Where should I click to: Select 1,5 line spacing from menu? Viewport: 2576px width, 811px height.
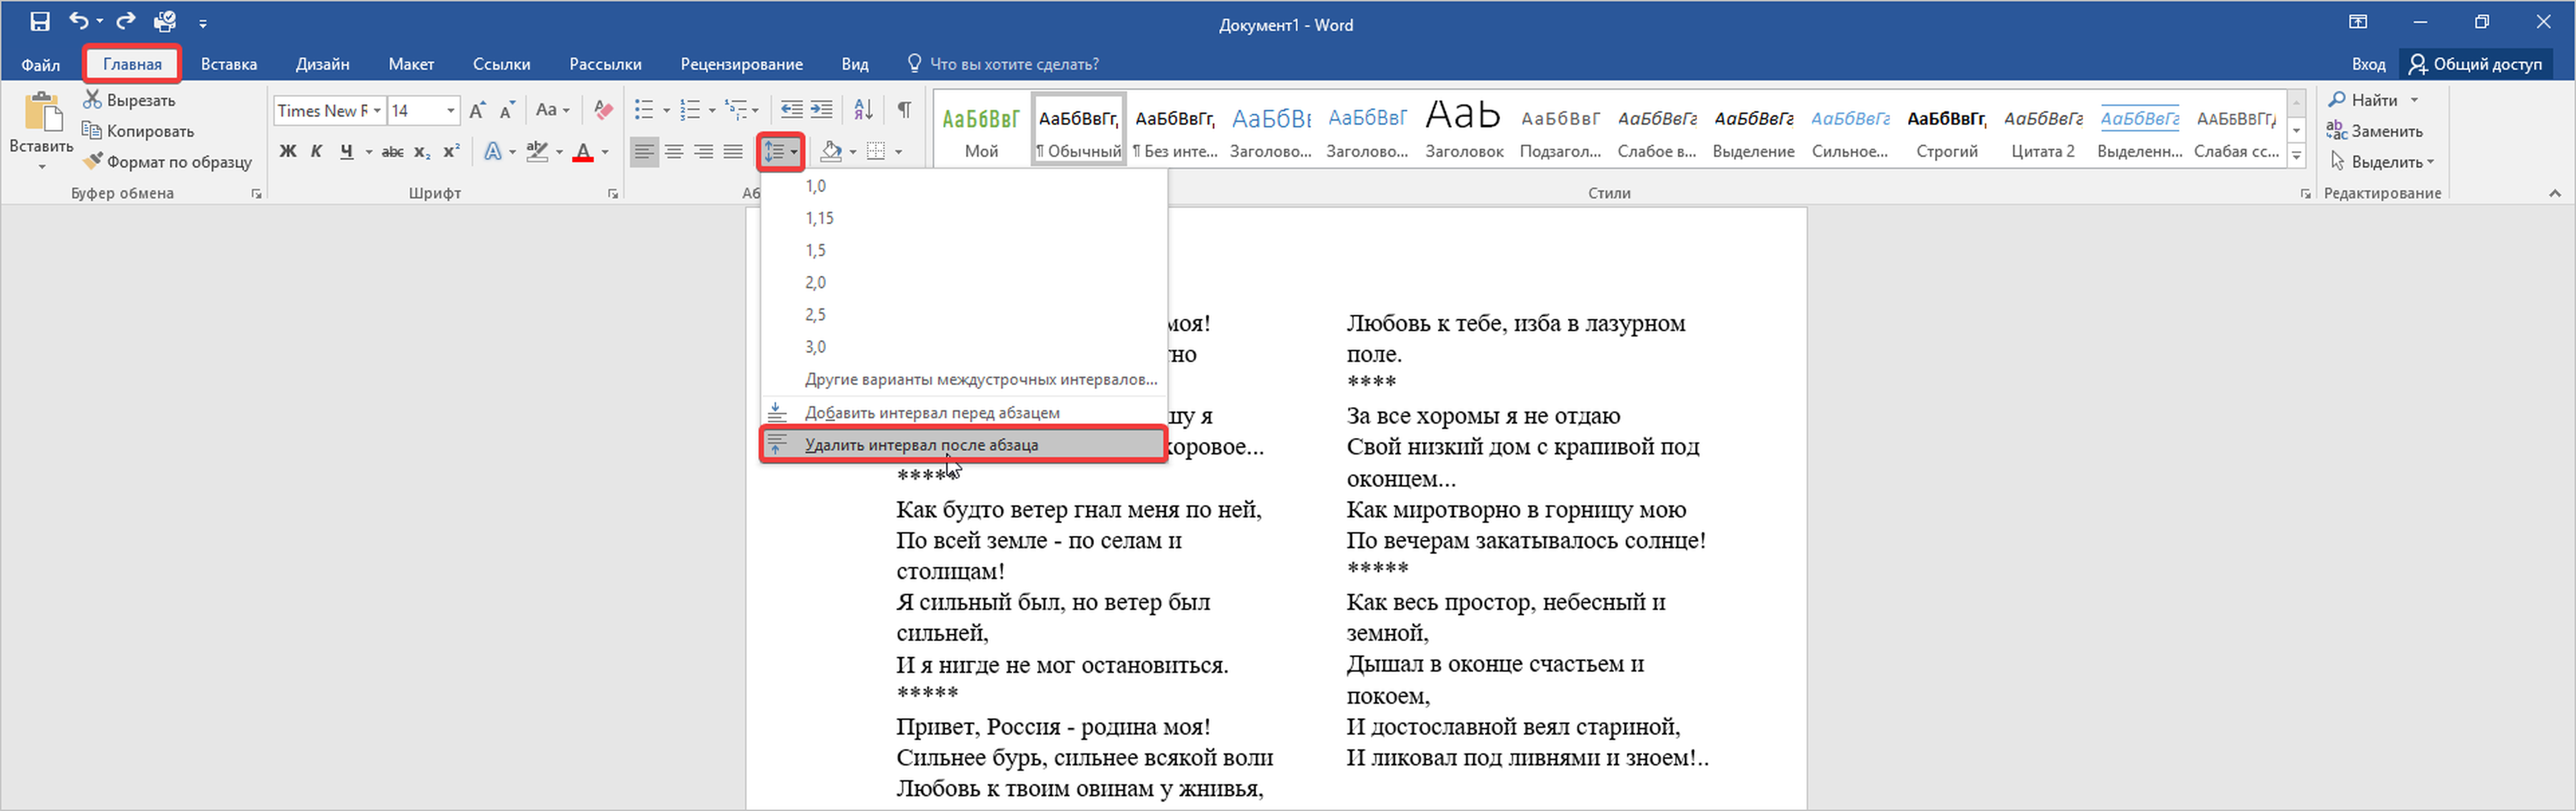(816, 251)
